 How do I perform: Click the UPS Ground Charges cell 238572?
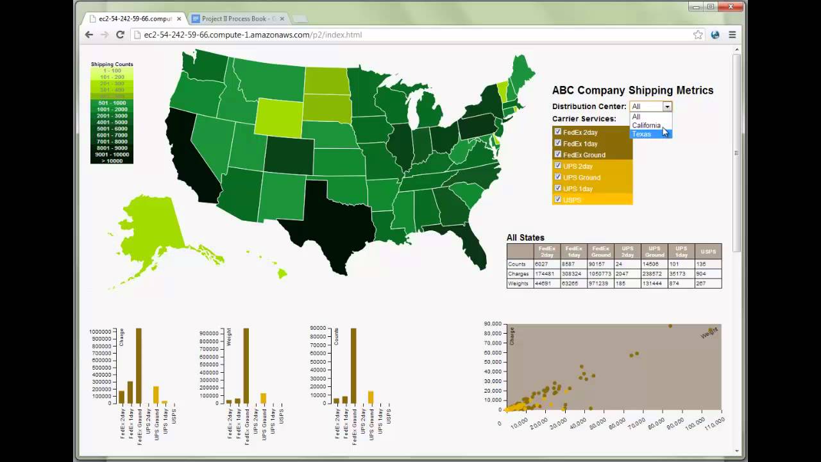click(654, 274)
